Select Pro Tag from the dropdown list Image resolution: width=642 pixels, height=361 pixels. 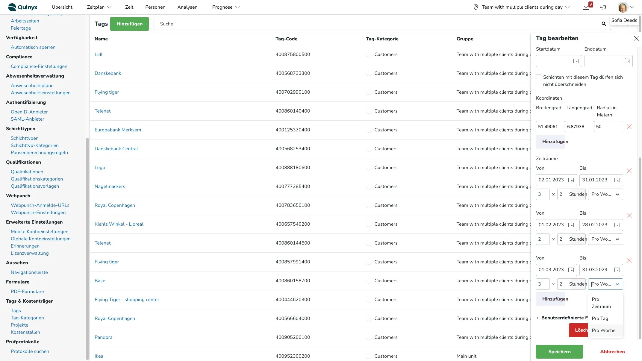pyautogui.click(x=600, y=318)
